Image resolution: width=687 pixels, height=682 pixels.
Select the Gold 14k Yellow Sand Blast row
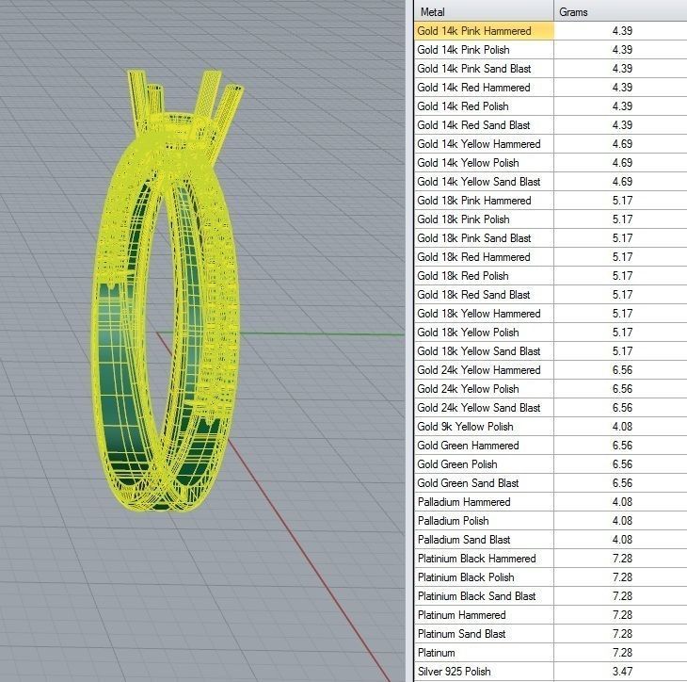[x=551, y=182]
